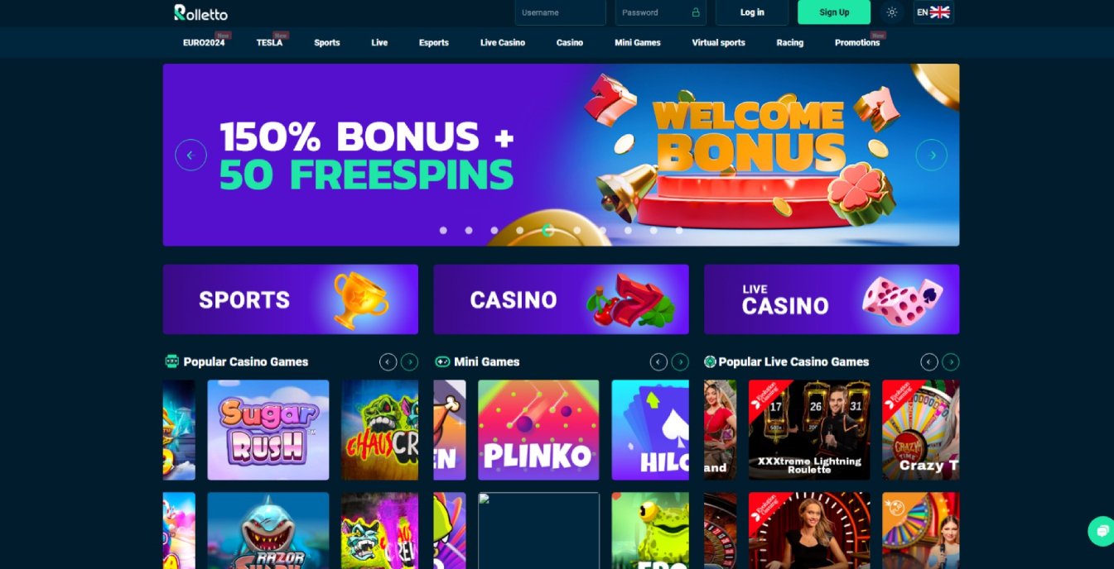Open the Plinko mini game thumbnail
Screen dimensions: 1114x569
pos(538,430)
